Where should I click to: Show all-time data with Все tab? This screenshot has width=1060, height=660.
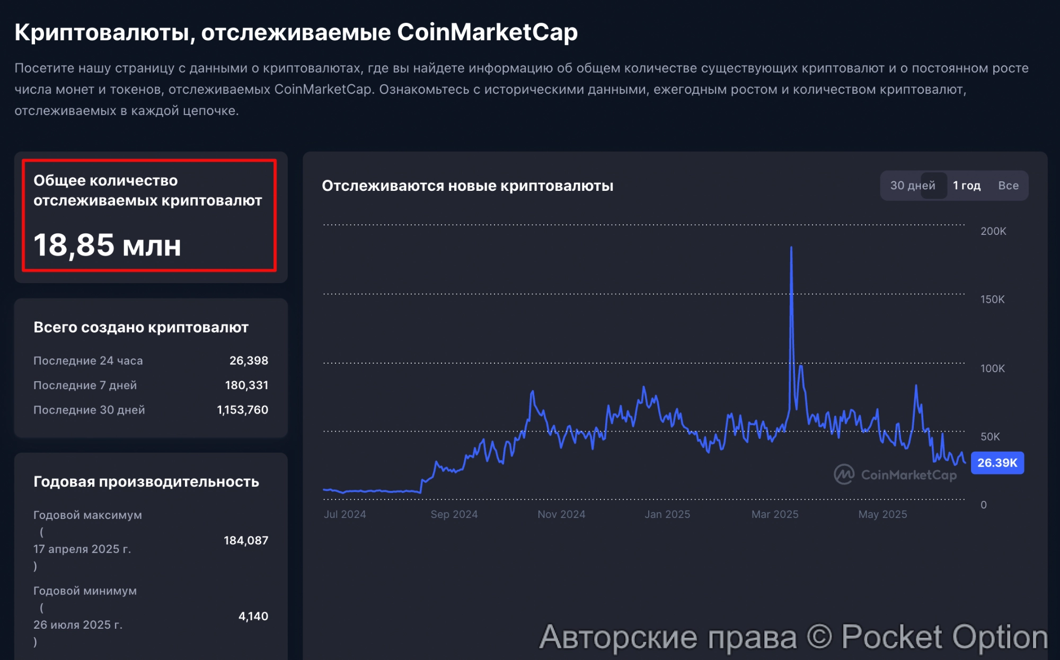[x=1008, y=186]
